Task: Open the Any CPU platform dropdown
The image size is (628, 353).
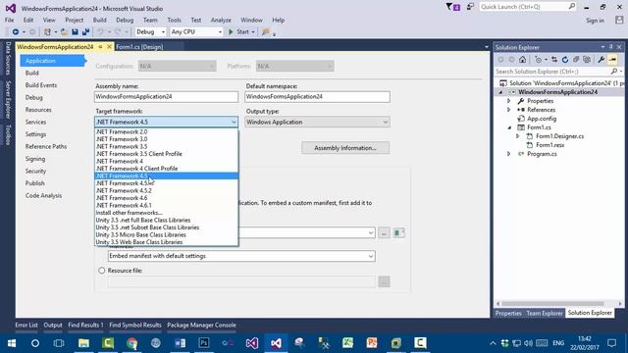Action: (x=196, y=31)
